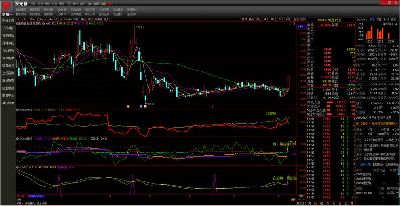Click 强弱分析 in the toolbar

(132, 14)
